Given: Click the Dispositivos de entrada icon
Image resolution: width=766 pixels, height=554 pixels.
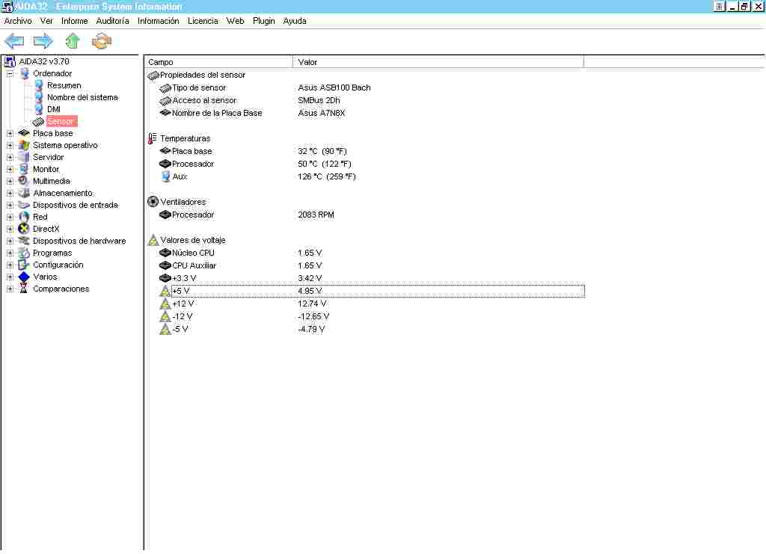Looking at the screenshot, I should [24, 205].
